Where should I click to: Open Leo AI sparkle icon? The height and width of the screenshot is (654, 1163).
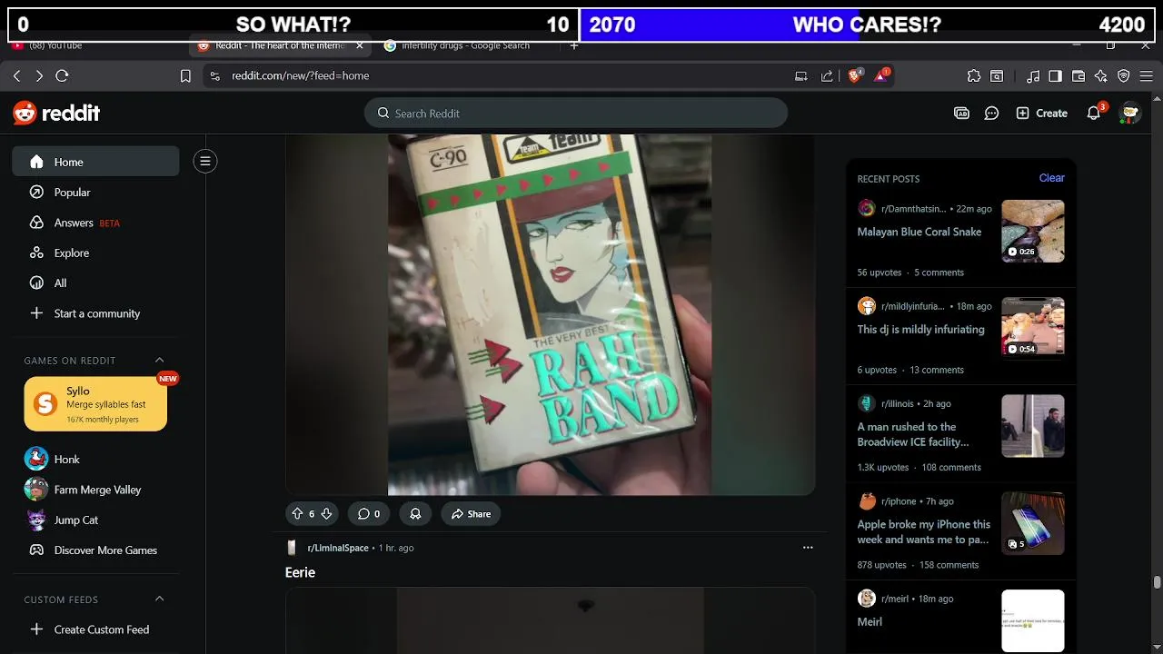[x=1101, y=76]
